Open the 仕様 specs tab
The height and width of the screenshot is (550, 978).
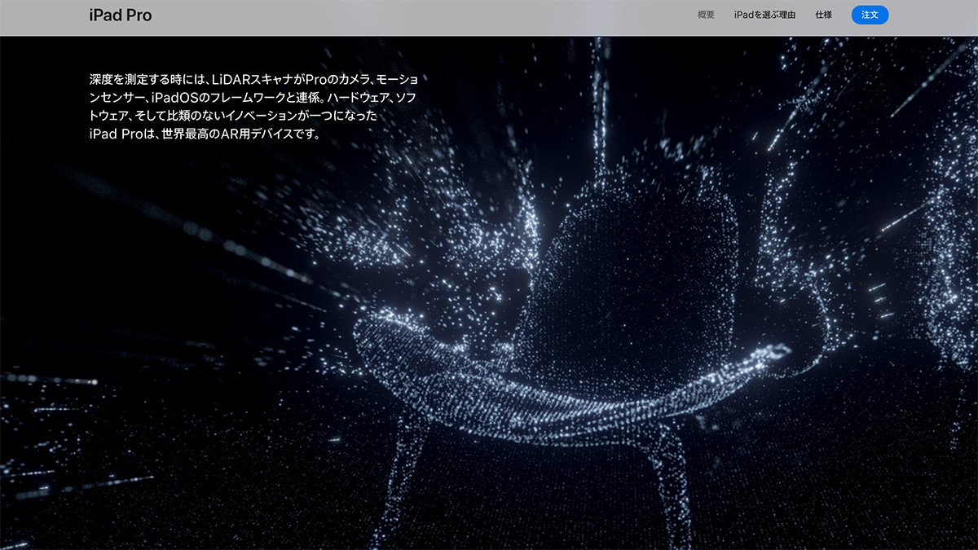[823, 15]
